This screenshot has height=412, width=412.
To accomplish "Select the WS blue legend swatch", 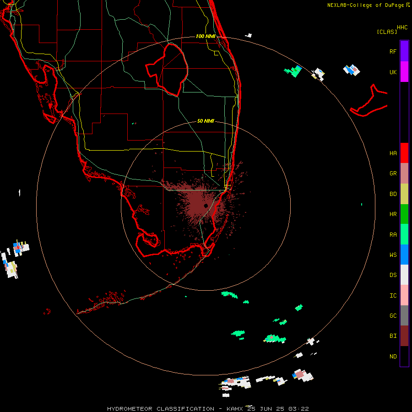I will point(404,255).
